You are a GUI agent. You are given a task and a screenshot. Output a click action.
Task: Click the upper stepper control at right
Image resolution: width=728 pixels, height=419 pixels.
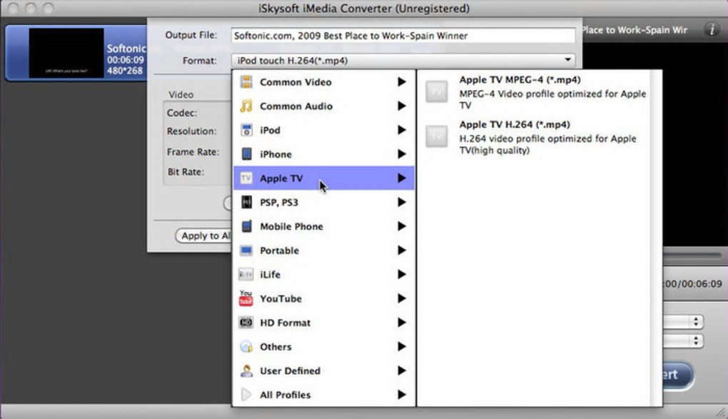695,321
